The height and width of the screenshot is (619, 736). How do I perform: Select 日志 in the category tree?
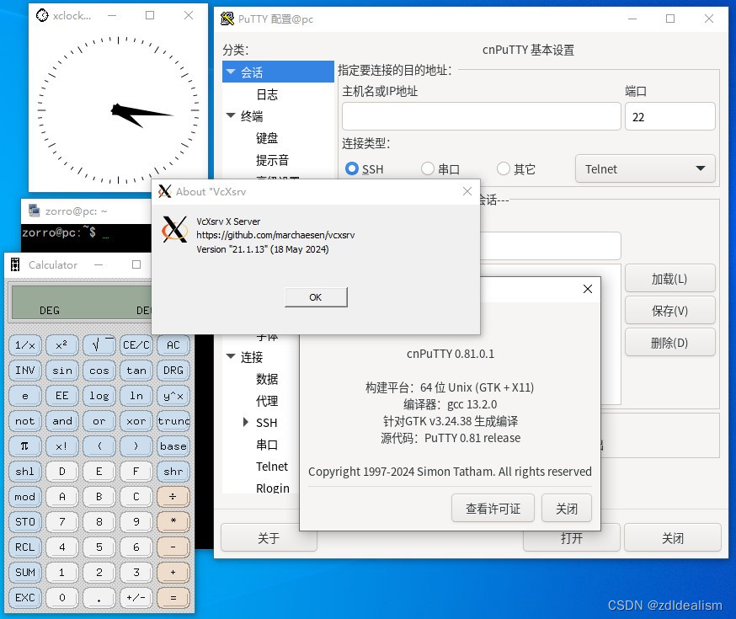[x=267, y=94]
